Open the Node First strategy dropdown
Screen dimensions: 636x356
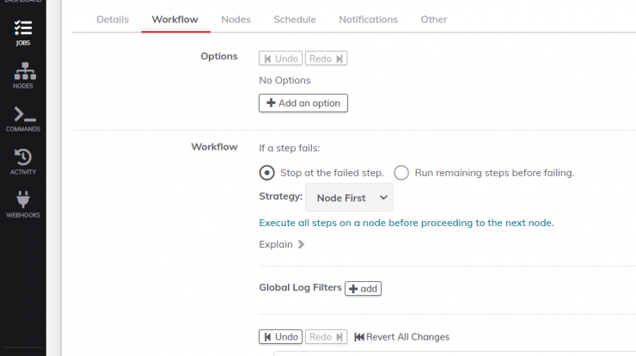pos(349,198)
